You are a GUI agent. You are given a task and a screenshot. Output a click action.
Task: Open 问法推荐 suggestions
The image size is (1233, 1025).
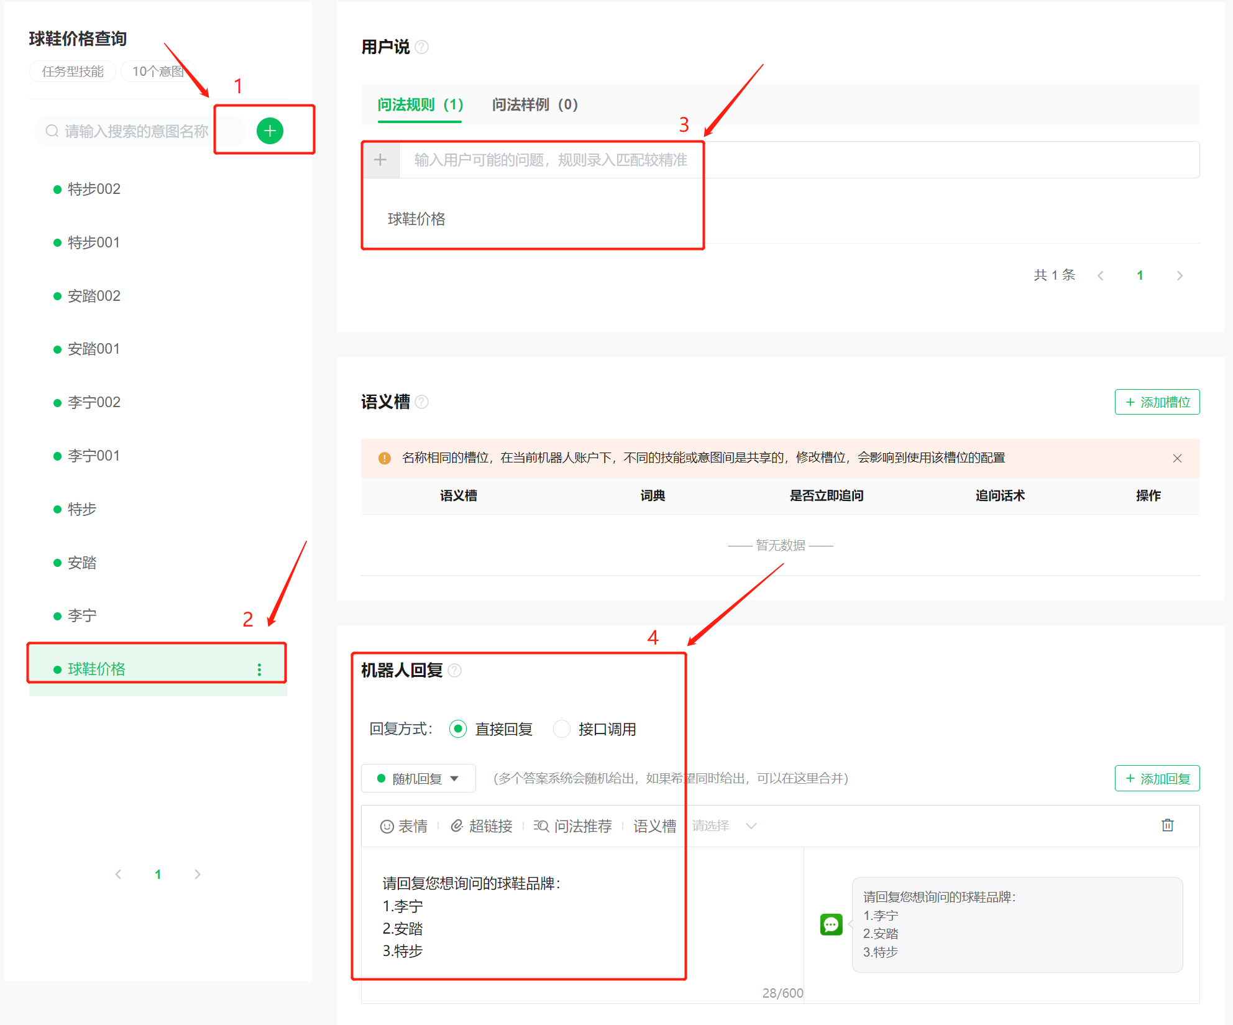[x=573, y=826]
